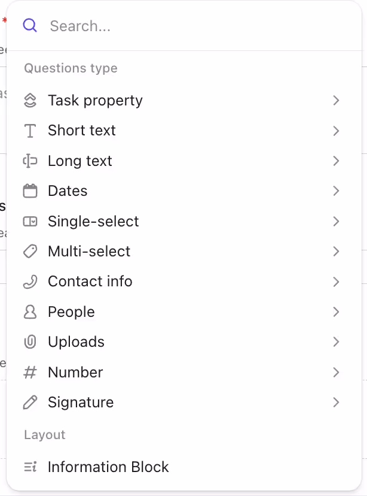Expand the Dates submenu chevron
Viewport: 367px width, 496px height.
click(335, 190)
